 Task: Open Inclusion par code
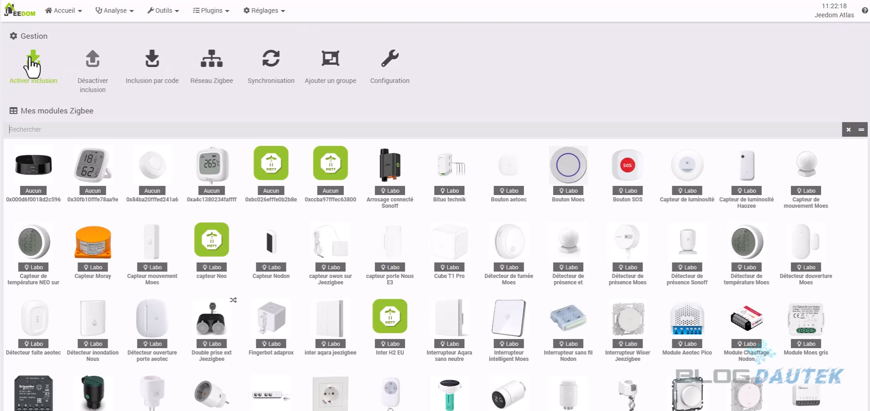coord(152,59)
